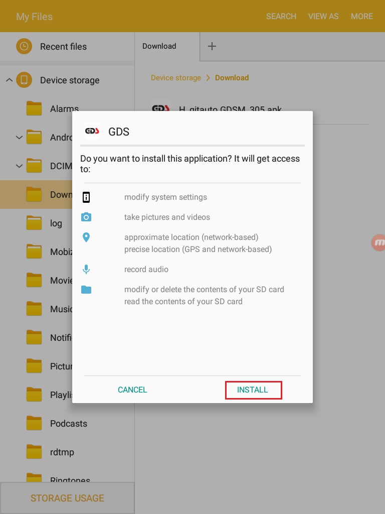Select the rdtmp folder label
Viewport: 385px width, 514px height.
[x=62, y=452]
